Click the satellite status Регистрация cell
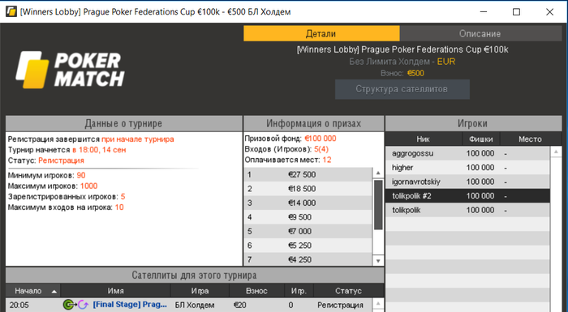 (340, 306)
